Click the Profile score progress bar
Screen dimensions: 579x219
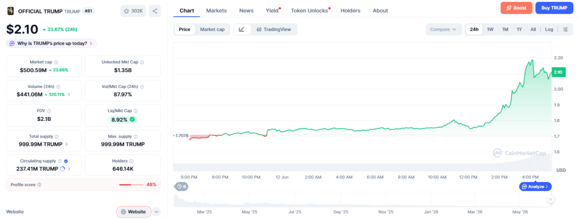point(131,185)
